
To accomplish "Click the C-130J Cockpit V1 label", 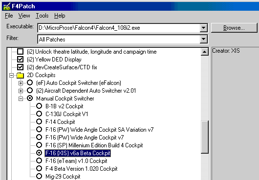I will pos(67,114).
